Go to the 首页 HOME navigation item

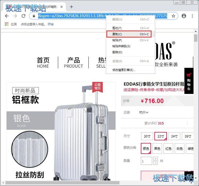43,63
